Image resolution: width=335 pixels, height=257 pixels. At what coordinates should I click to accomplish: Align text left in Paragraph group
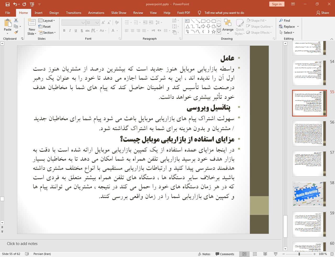pyautogui.click(x=127, y=31)
